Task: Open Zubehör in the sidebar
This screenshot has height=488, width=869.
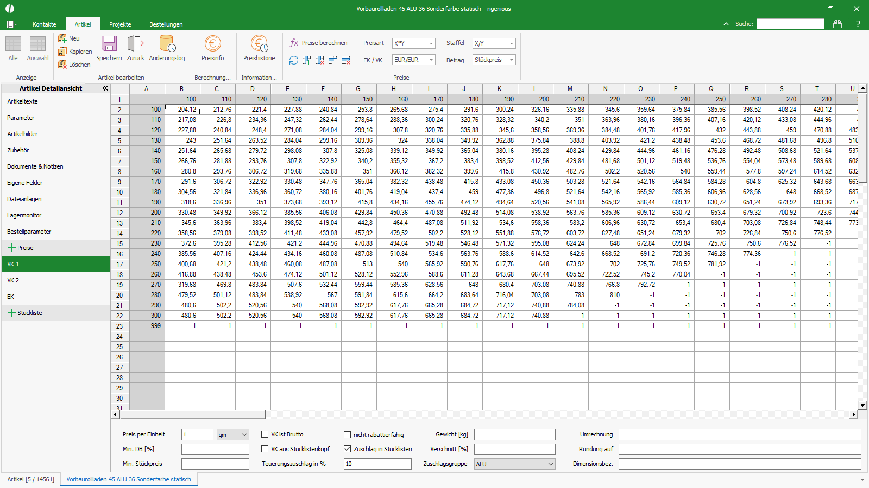Action: 55,150
